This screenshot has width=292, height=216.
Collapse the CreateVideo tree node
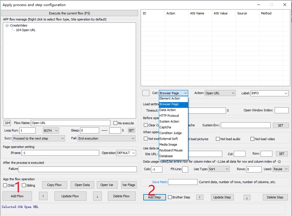tap(7, 25)
